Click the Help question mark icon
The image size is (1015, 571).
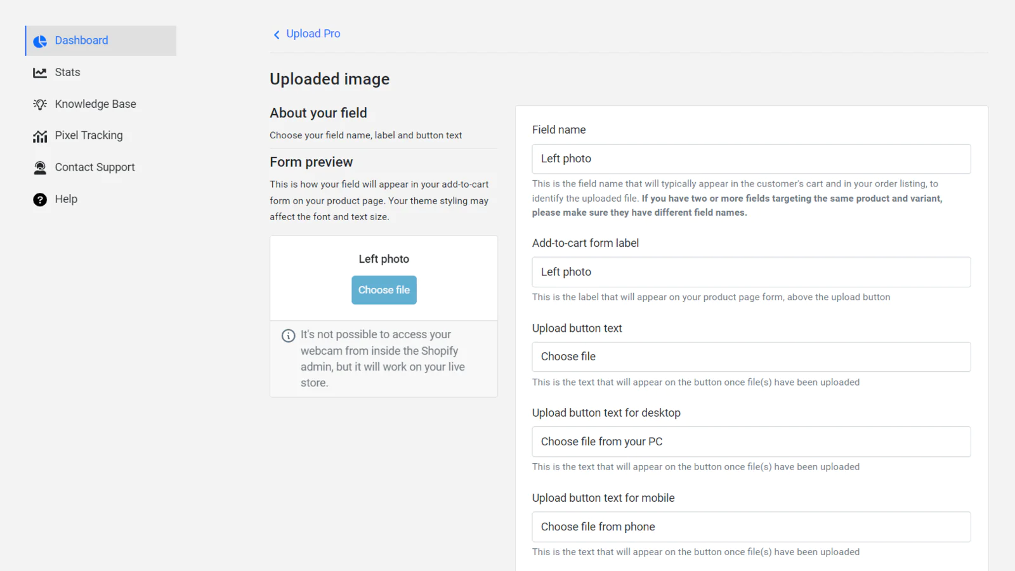[40, 200]
